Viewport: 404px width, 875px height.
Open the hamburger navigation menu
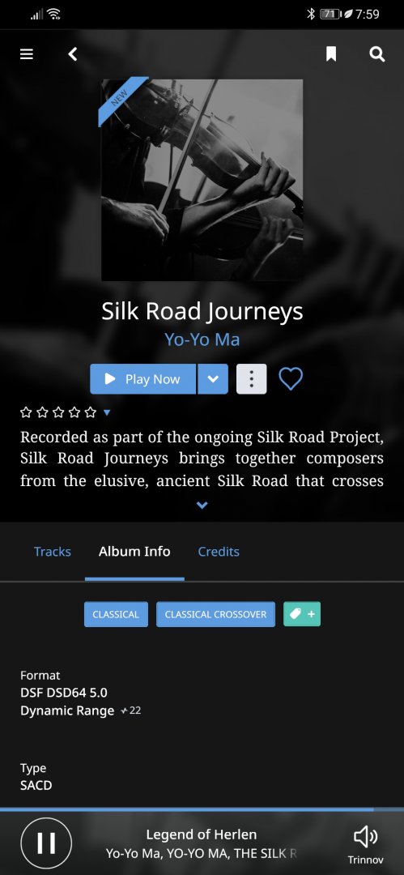(x=27, y=54)
